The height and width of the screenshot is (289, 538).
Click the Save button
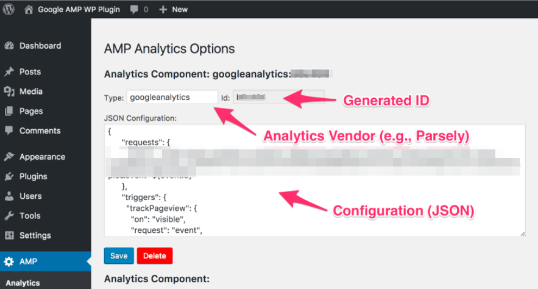tap(119, 255)
